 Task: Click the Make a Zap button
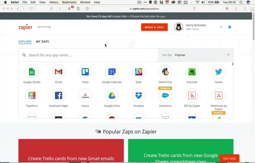click(x=154, y=27)
